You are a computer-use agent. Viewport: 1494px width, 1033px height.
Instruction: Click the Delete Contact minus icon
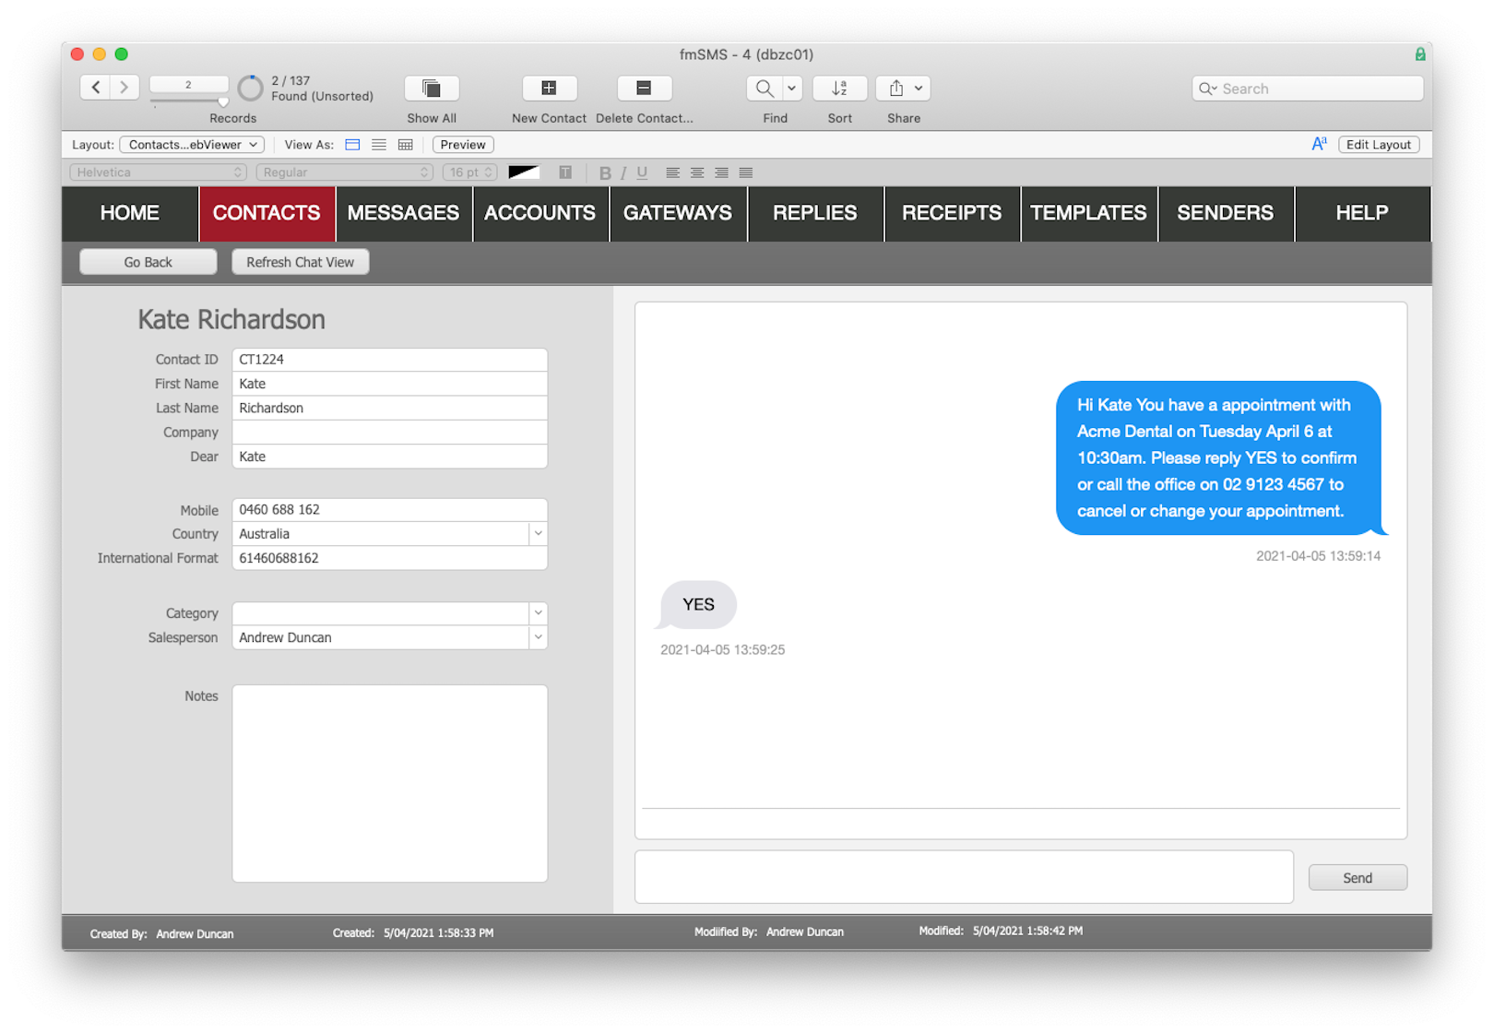point(644,89)
